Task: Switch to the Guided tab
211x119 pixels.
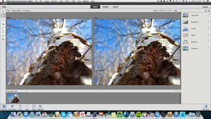Action: point(105,7)
